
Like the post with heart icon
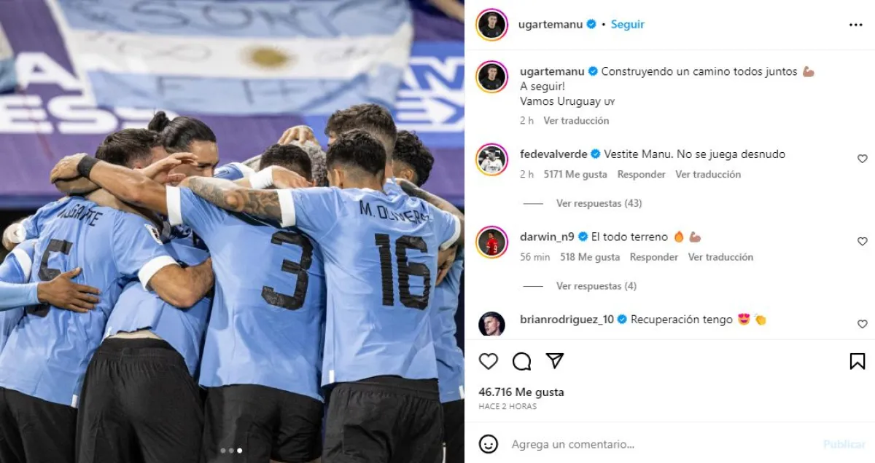(x=489, y=361)
